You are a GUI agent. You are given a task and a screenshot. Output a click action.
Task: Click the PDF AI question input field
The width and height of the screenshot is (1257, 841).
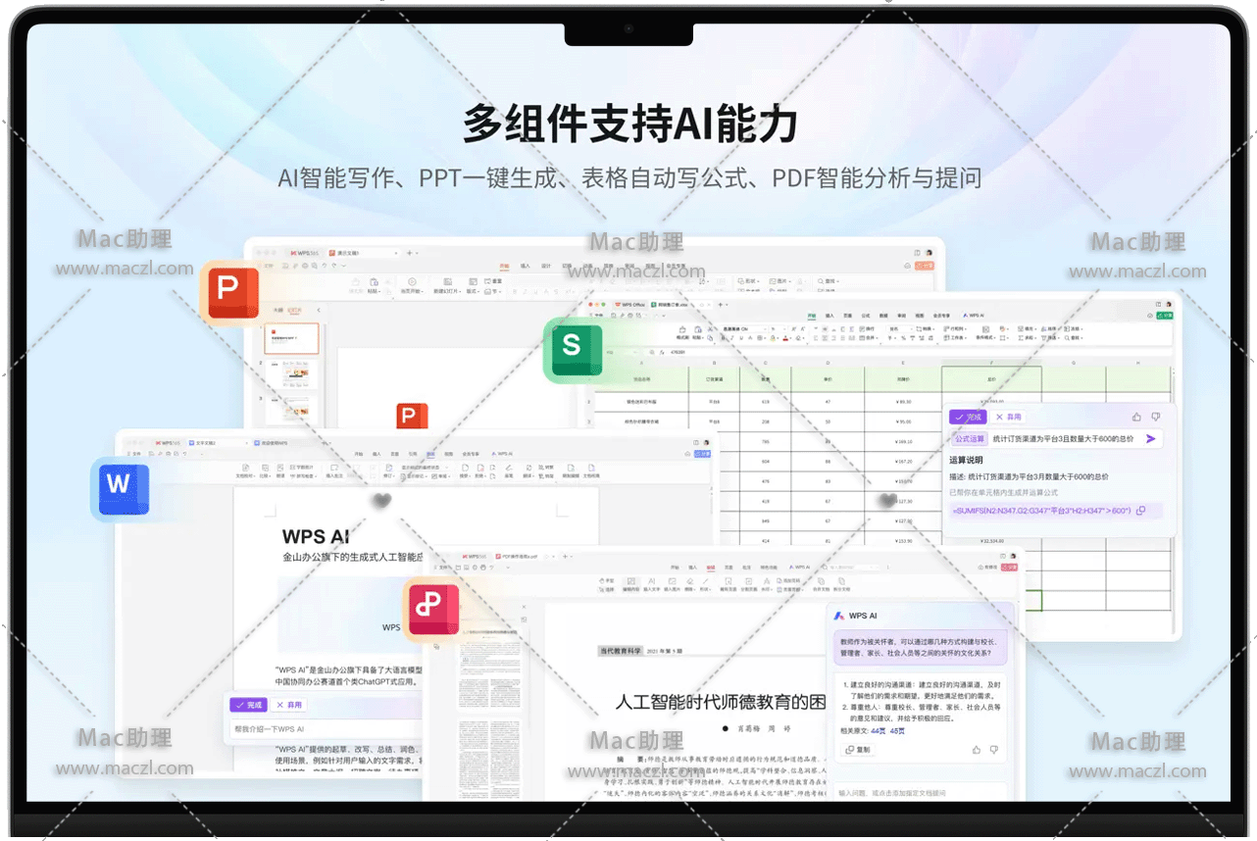[x=919, y=793]
